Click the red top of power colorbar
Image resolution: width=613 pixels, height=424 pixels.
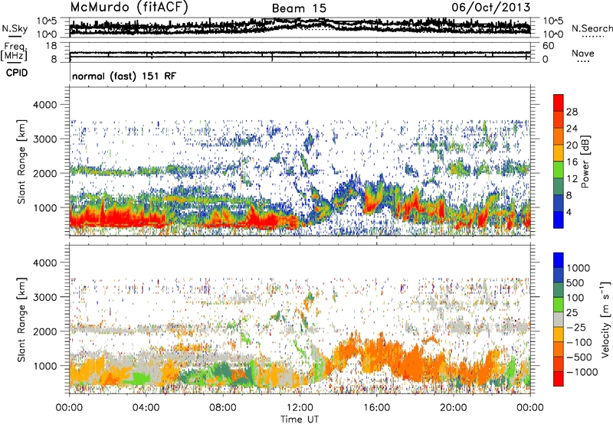point(559,103)
